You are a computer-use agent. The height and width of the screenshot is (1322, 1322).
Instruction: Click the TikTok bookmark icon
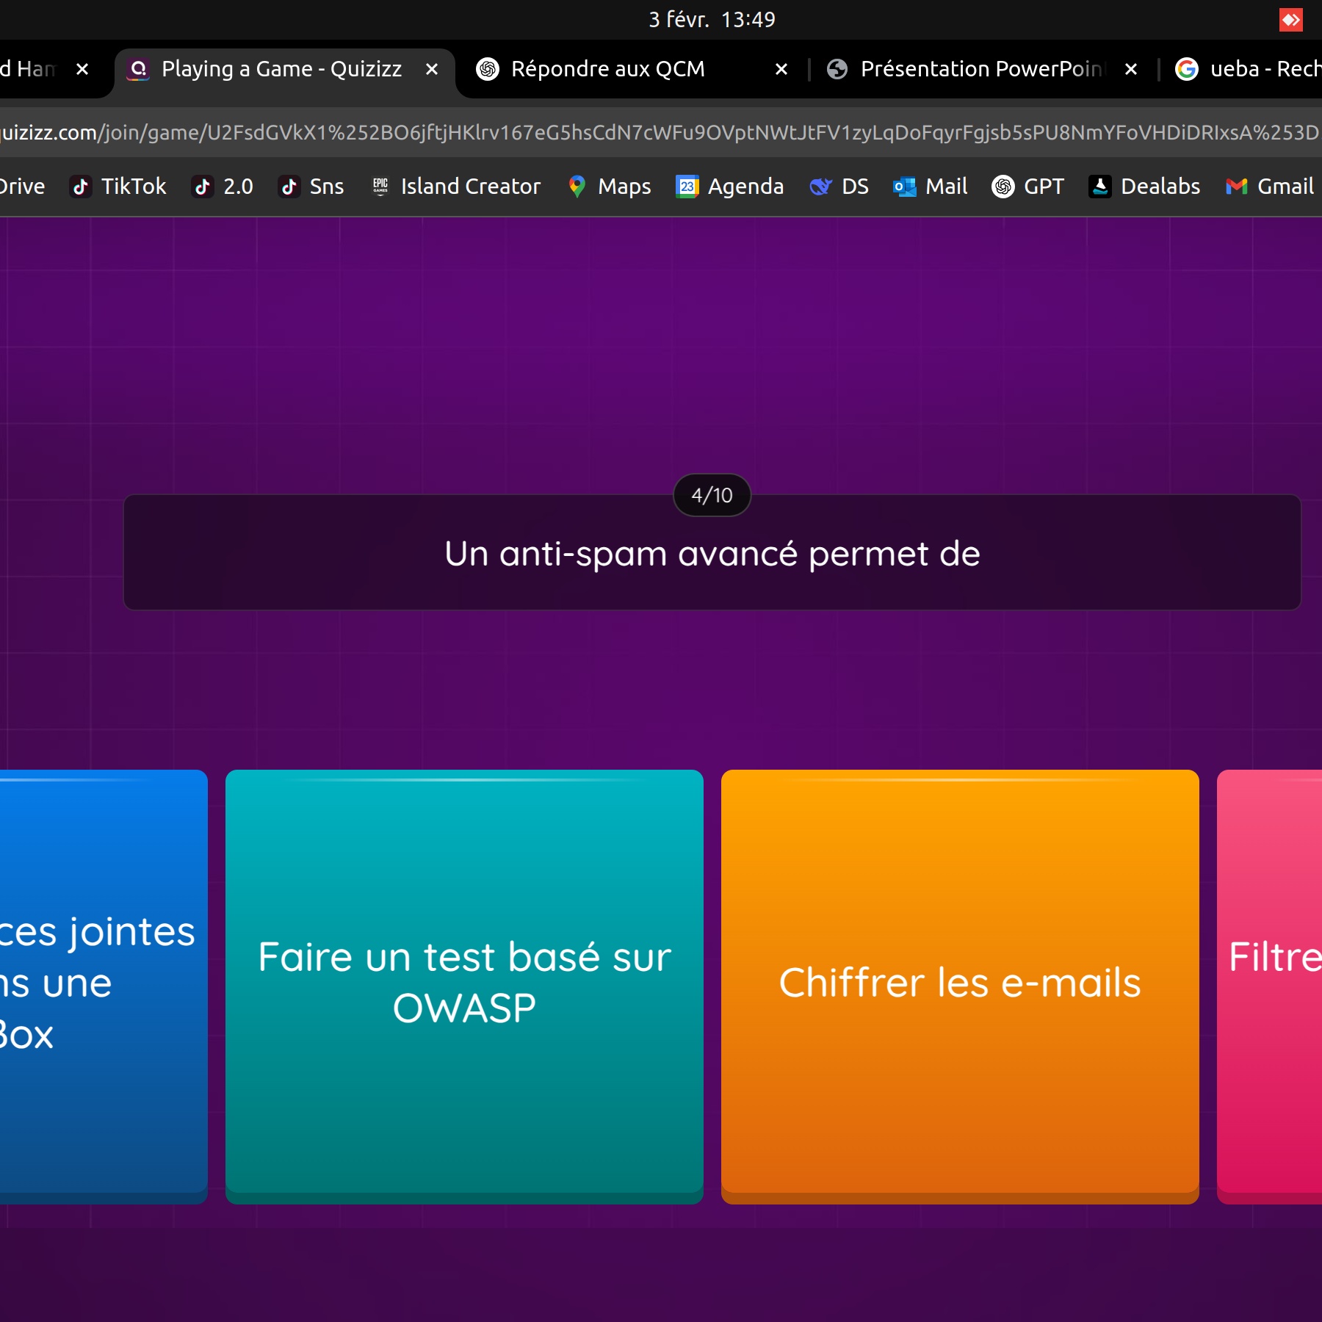pyautogui.click(x=81, y=187)
